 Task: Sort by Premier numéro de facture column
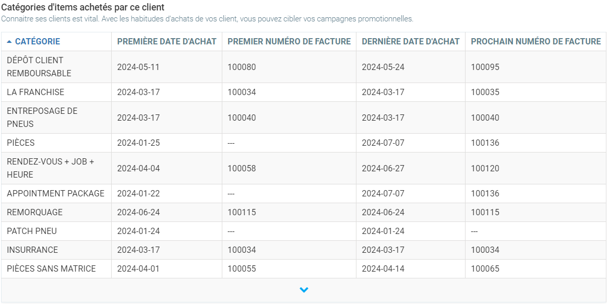coord(289,42)
